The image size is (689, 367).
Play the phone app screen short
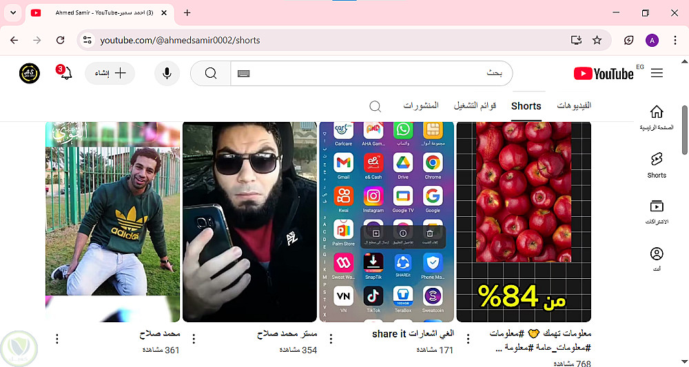(x=387, y=222)
